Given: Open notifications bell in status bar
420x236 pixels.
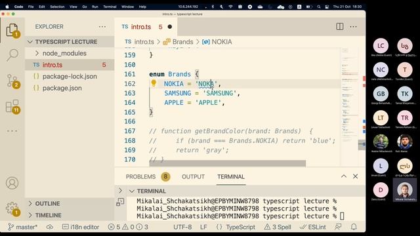Looking at the screenshot, I should pos(354,227).
